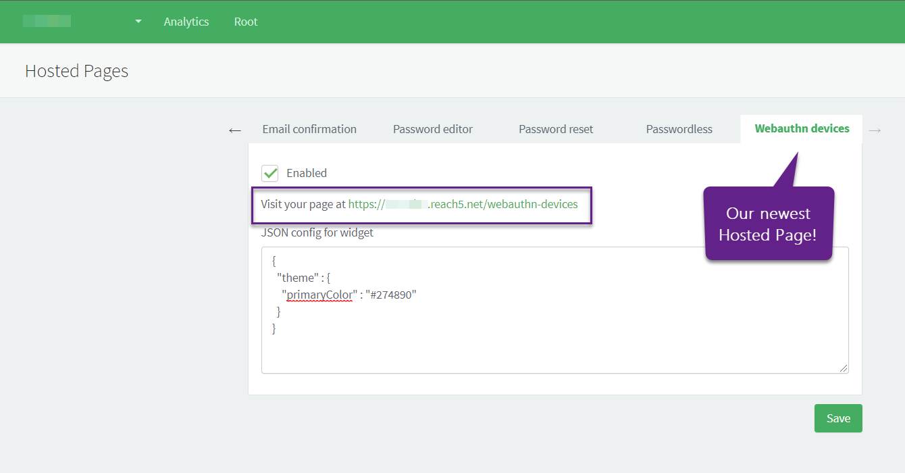Switch to the Email confirmation tab
The height and width of the screenshot is (473, 905).
pyautogui.click(x=309, y=129)
